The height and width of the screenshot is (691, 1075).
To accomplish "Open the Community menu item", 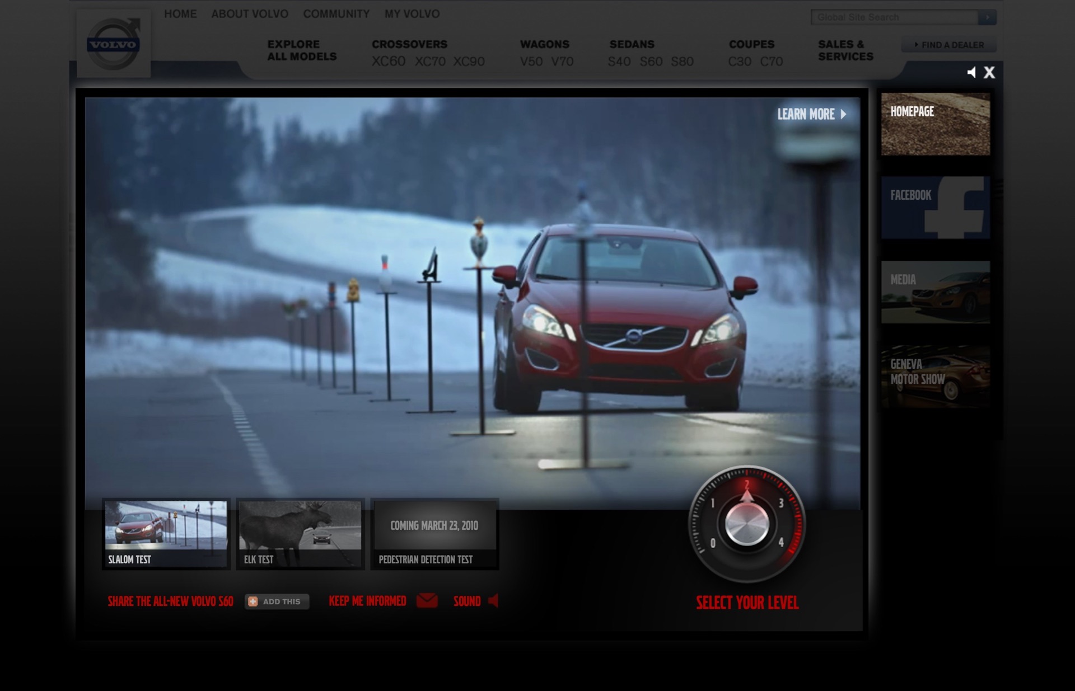I will pos(336,14).
